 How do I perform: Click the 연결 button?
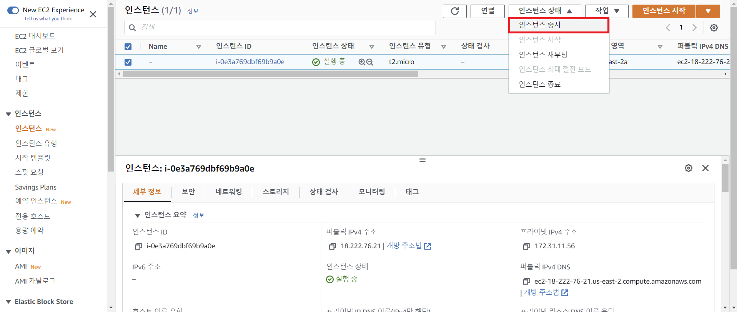point(487,11)
